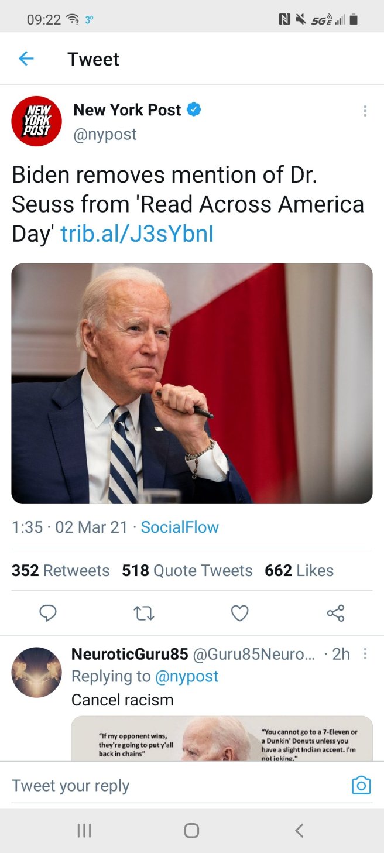View the 662 Likes list

coord(299,570)
